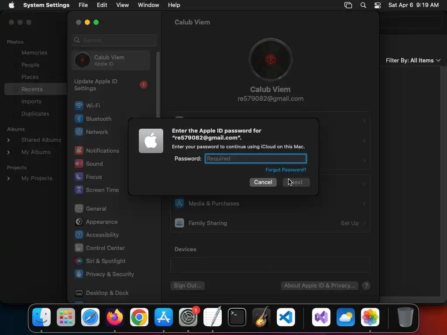Open Photos app from the Dock
This screenshot has height=335, width=447.
[370, 317]
